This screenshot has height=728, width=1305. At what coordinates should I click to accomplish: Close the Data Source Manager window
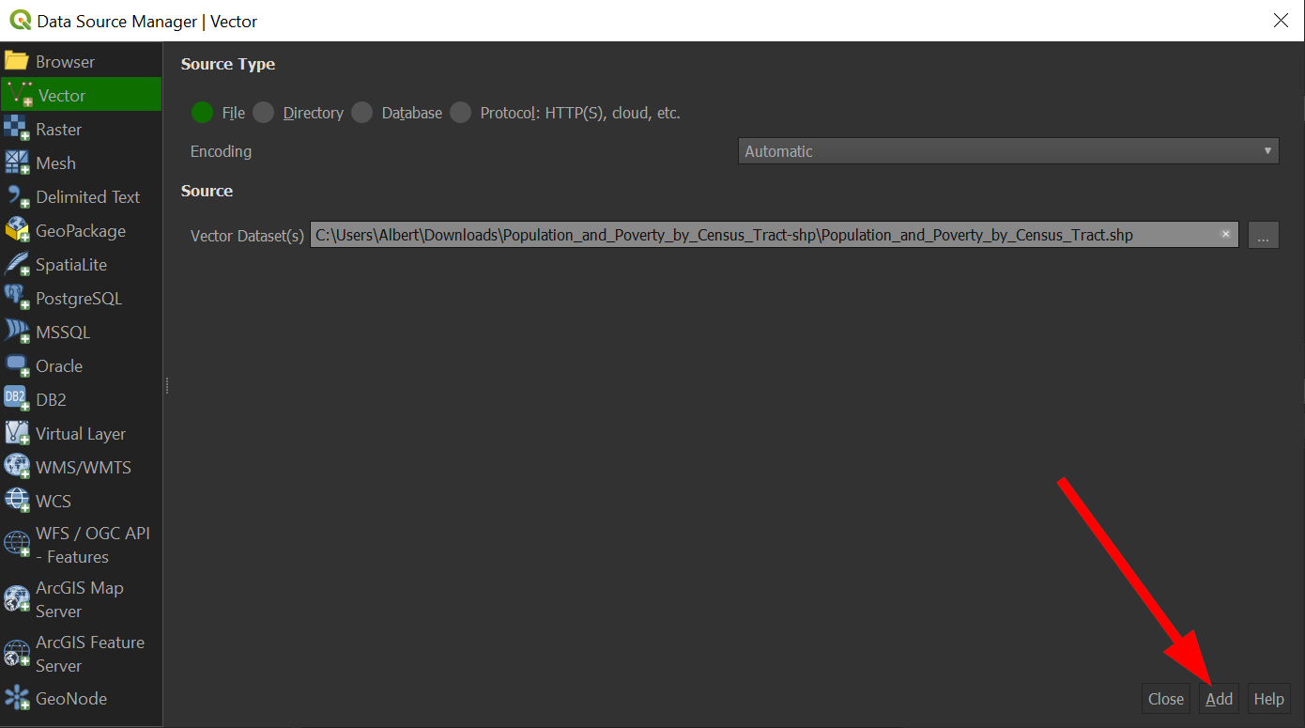tap(1280, 20)
